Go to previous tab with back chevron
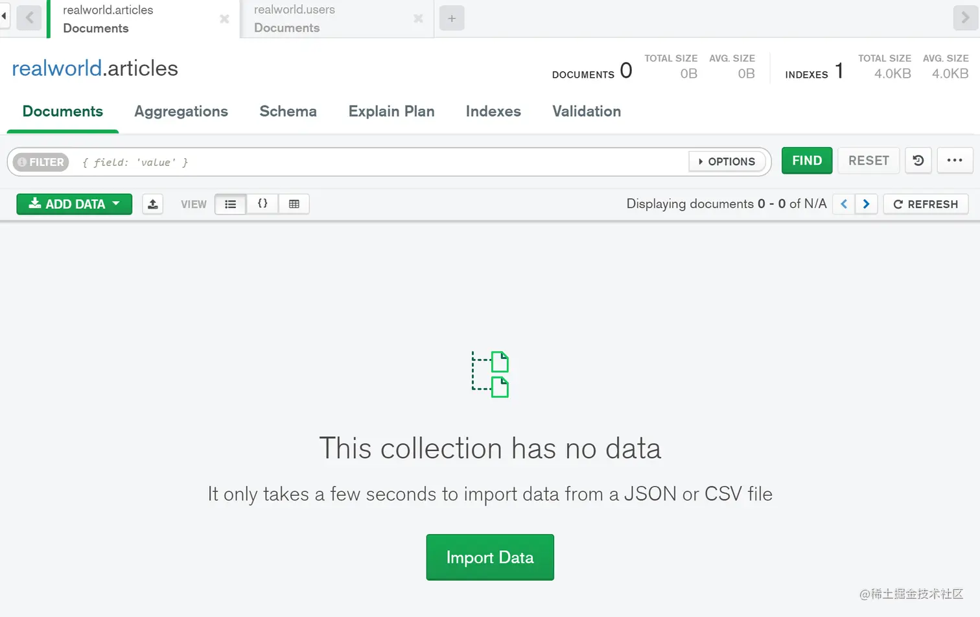 (29, 18)
